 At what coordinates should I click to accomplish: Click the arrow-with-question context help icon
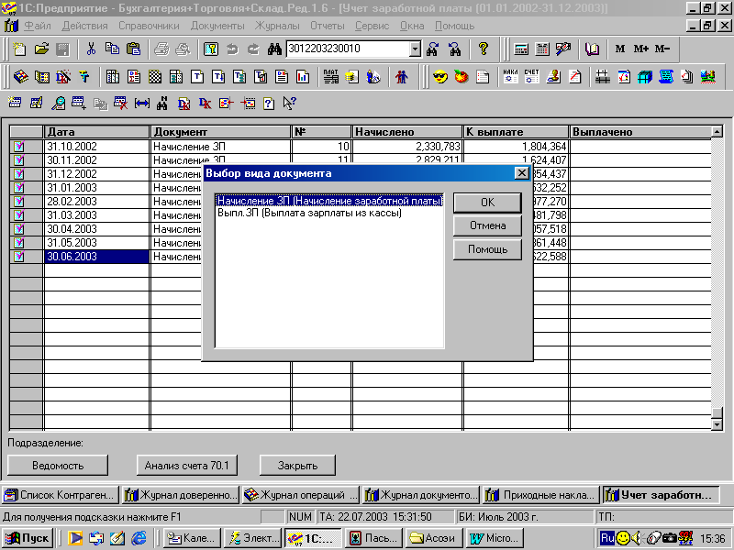coord(289,104)
